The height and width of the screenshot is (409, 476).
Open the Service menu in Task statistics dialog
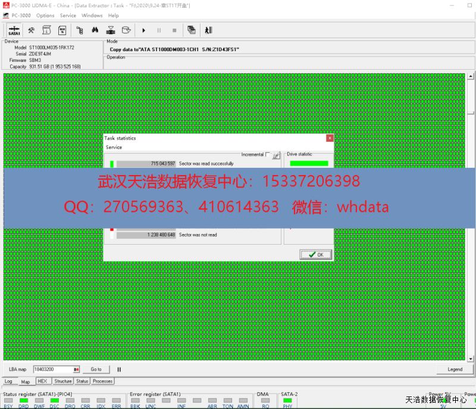[x=114, y=147]
